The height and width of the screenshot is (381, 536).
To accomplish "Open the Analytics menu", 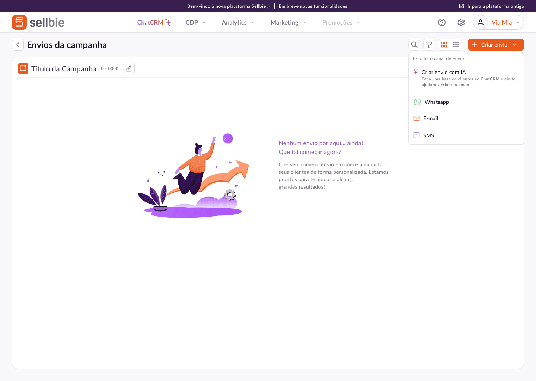I will (x=238, y=22).
